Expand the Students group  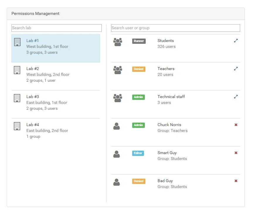pos(236,41)
